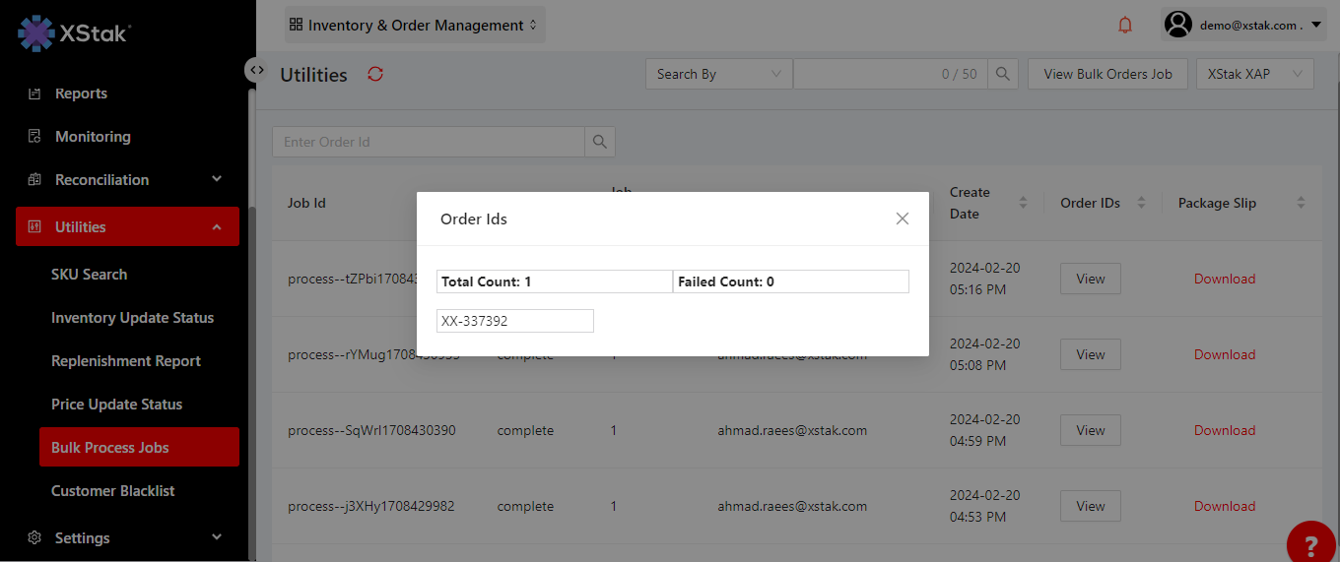
Task: Click the notification bell icon
Action: click(1125, 26)
